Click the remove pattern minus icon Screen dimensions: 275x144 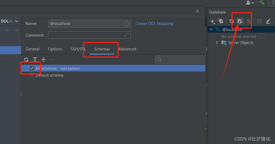click(52, 60)
